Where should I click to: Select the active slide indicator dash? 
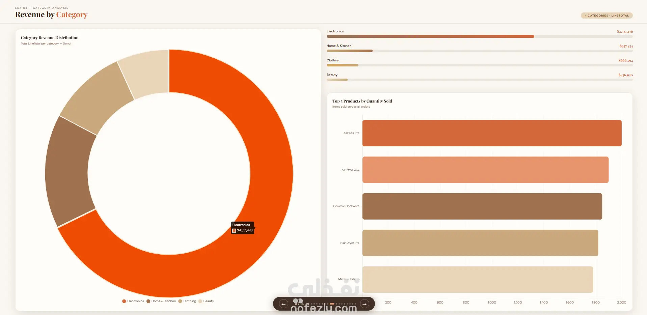(332, 304)
